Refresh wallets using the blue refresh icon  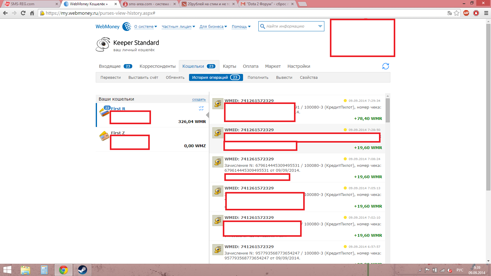(386, 66)
